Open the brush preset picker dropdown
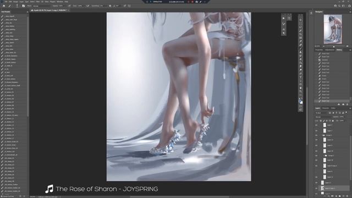 pyautogui.click(x=17, y=6)
